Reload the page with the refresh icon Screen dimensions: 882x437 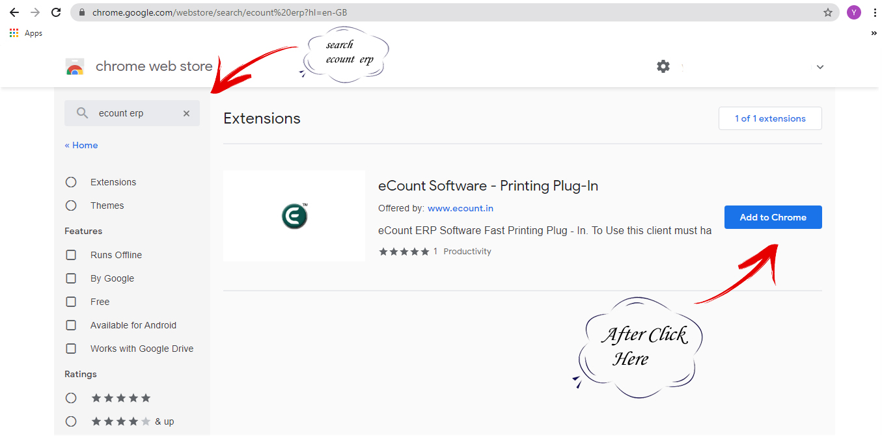tap(56, 12)
